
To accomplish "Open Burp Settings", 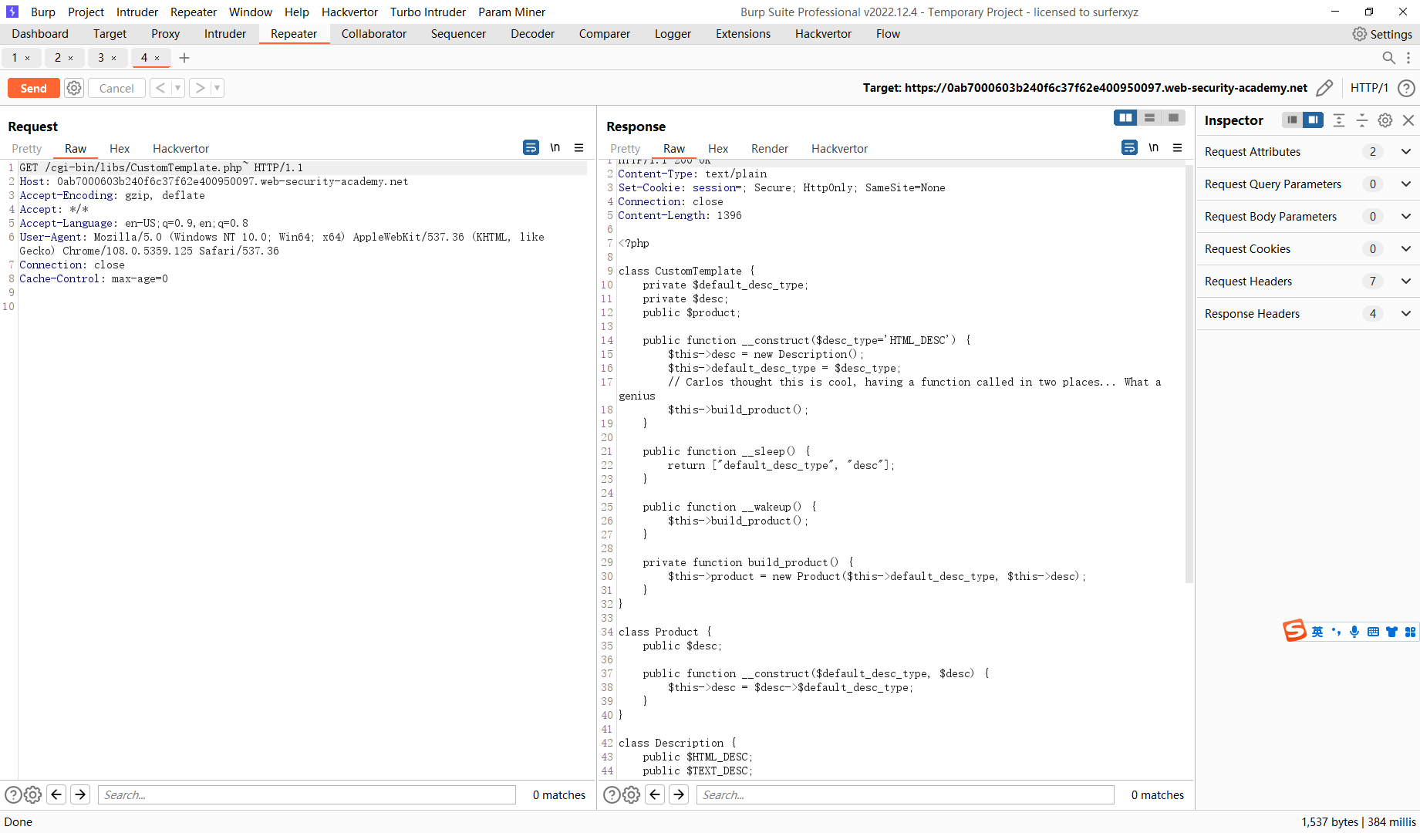I will pyautogui.click(x=1382, y=34).
